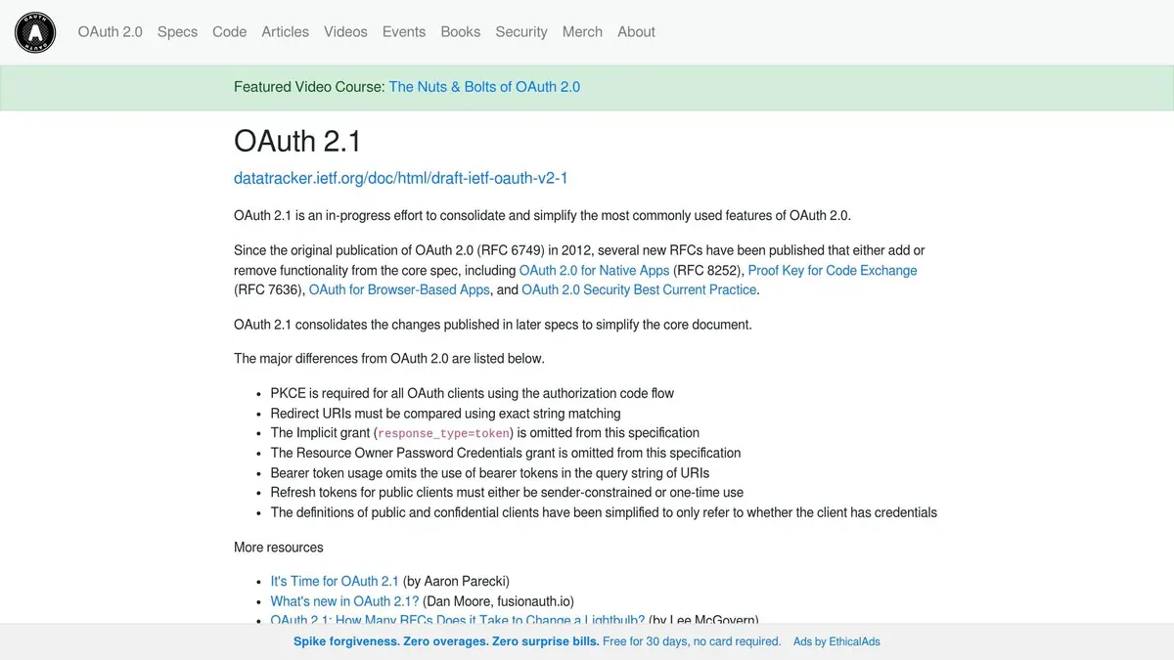Open OAuth 2.0 Security Best Current Practice link
The height and width of the screenshot is (660, 1174).
tap(639, 289)
